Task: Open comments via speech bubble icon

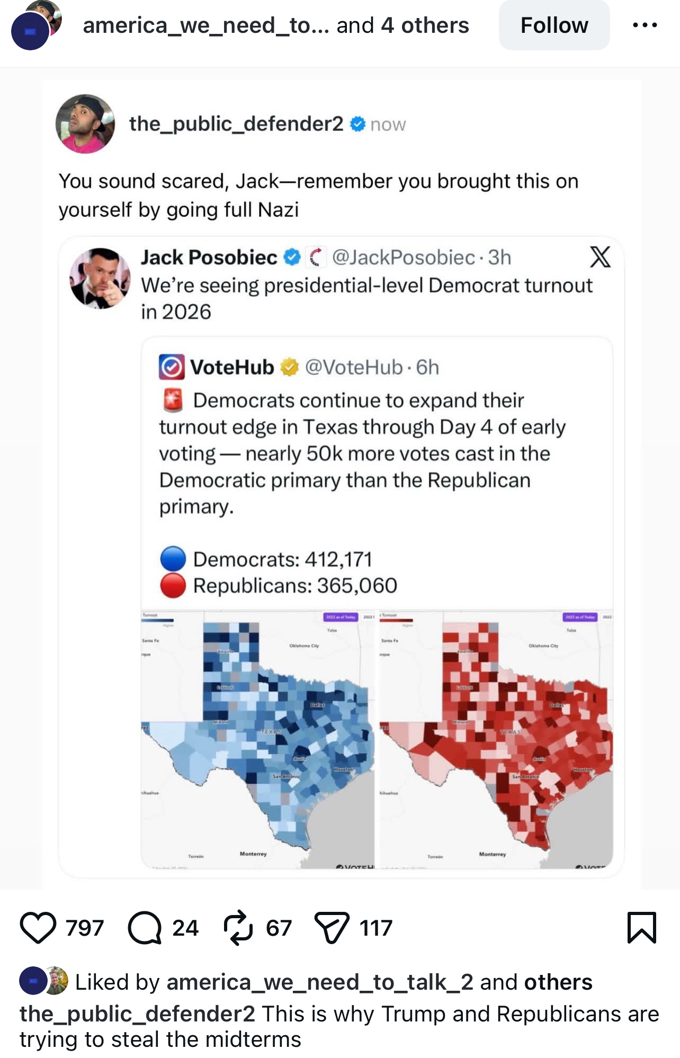Action: (145, 928)
